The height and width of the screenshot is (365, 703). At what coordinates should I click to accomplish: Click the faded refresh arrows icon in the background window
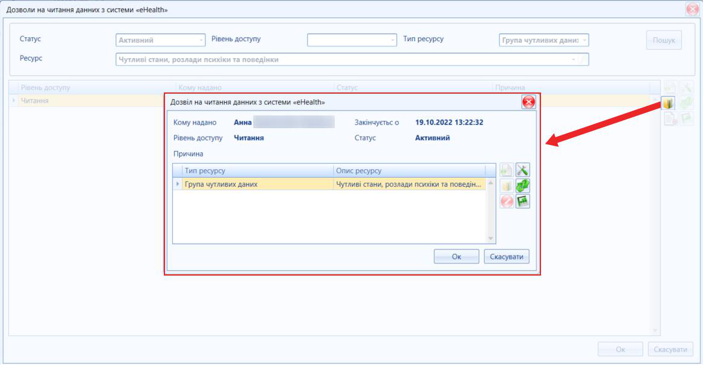pos(686,103)
